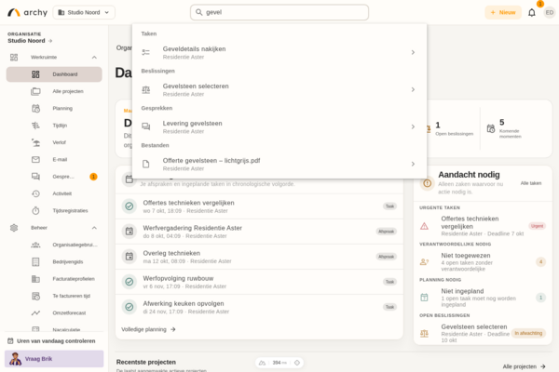Click chevron next to Levering gevelsteen
Image resolution: width=559 pixels, height=372 pixels.
click(x=413, y=127)
